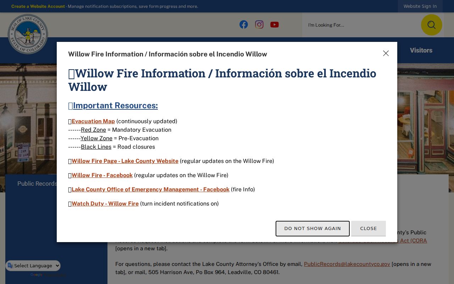The image size is (454, 284).
Task: Click the Do Not Show Again button
Action: pos(312,228)
